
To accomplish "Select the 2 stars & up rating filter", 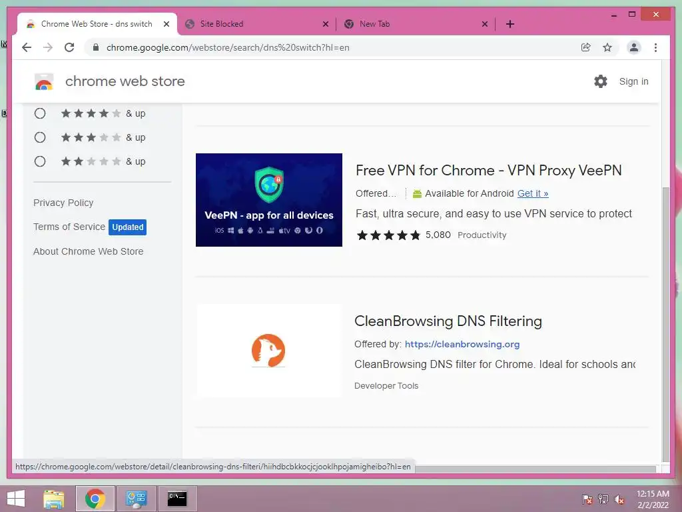I will tap(40, 161).
